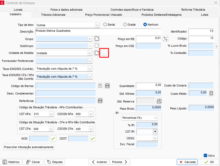This screenshot has width=220, height=166.
Task: Click the Exc. Fiscal field
Action: pos(147,145)
